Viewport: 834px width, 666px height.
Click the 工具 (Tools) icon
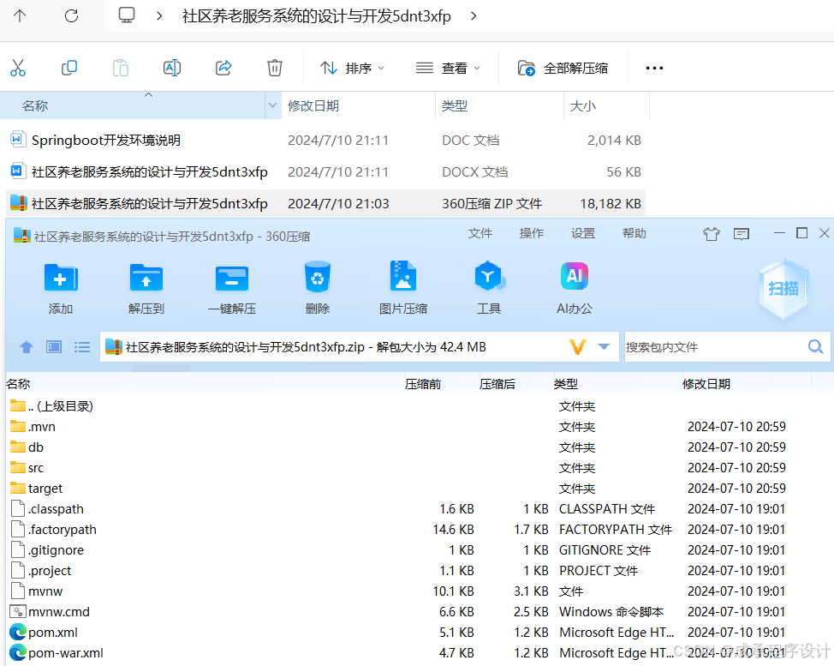488,287
